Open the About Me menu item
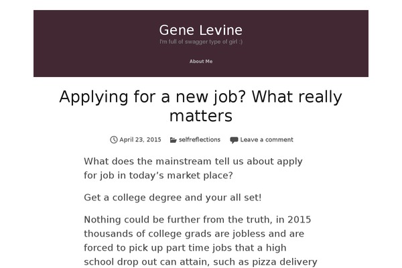 (x=201, y=61)
